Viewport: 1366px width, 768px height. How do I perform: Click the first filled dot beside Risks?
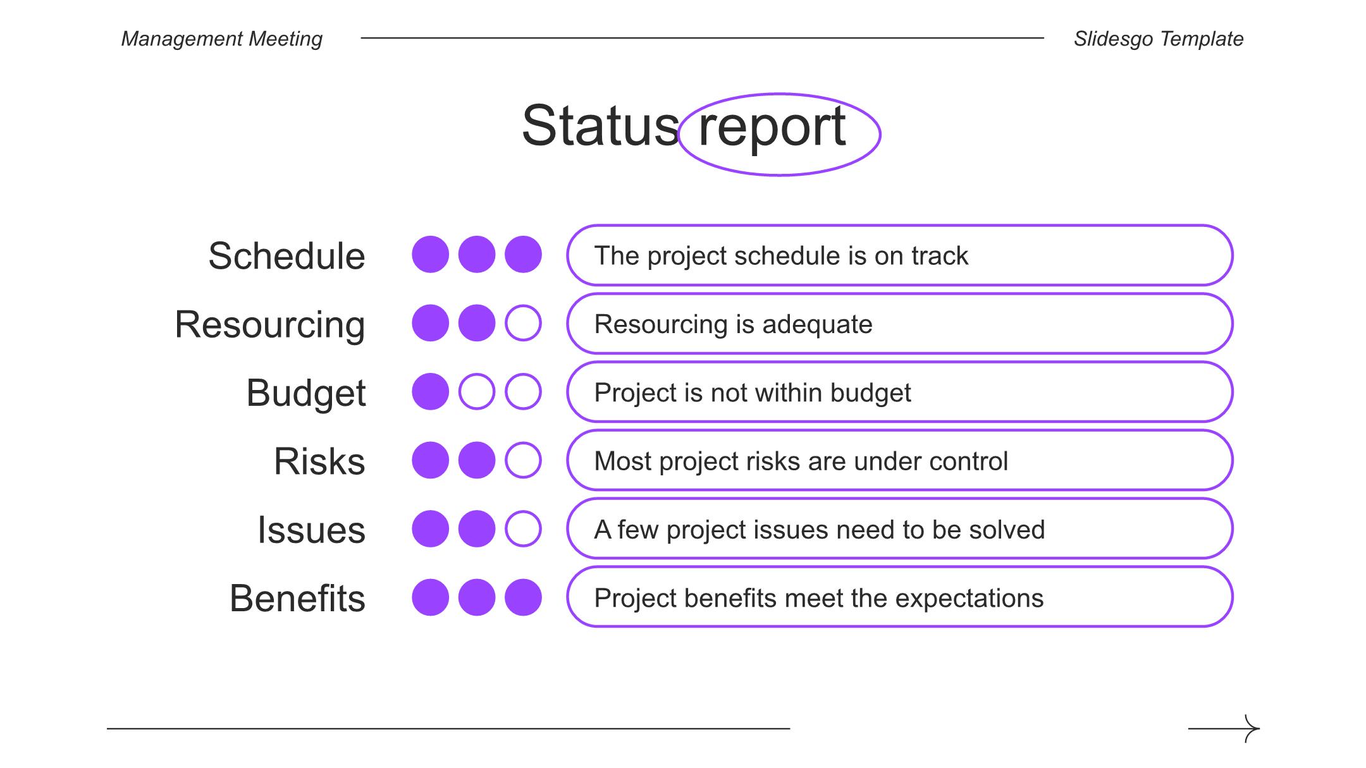430,460
